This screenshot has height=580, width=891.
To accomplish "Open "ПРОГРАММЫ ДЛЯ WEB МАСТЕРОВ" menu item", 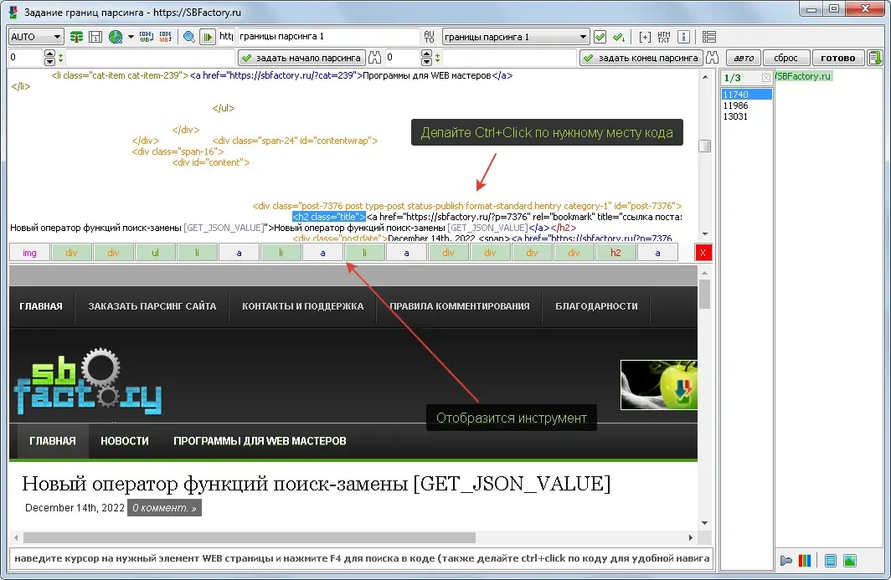I will click(x=260, y=441).
